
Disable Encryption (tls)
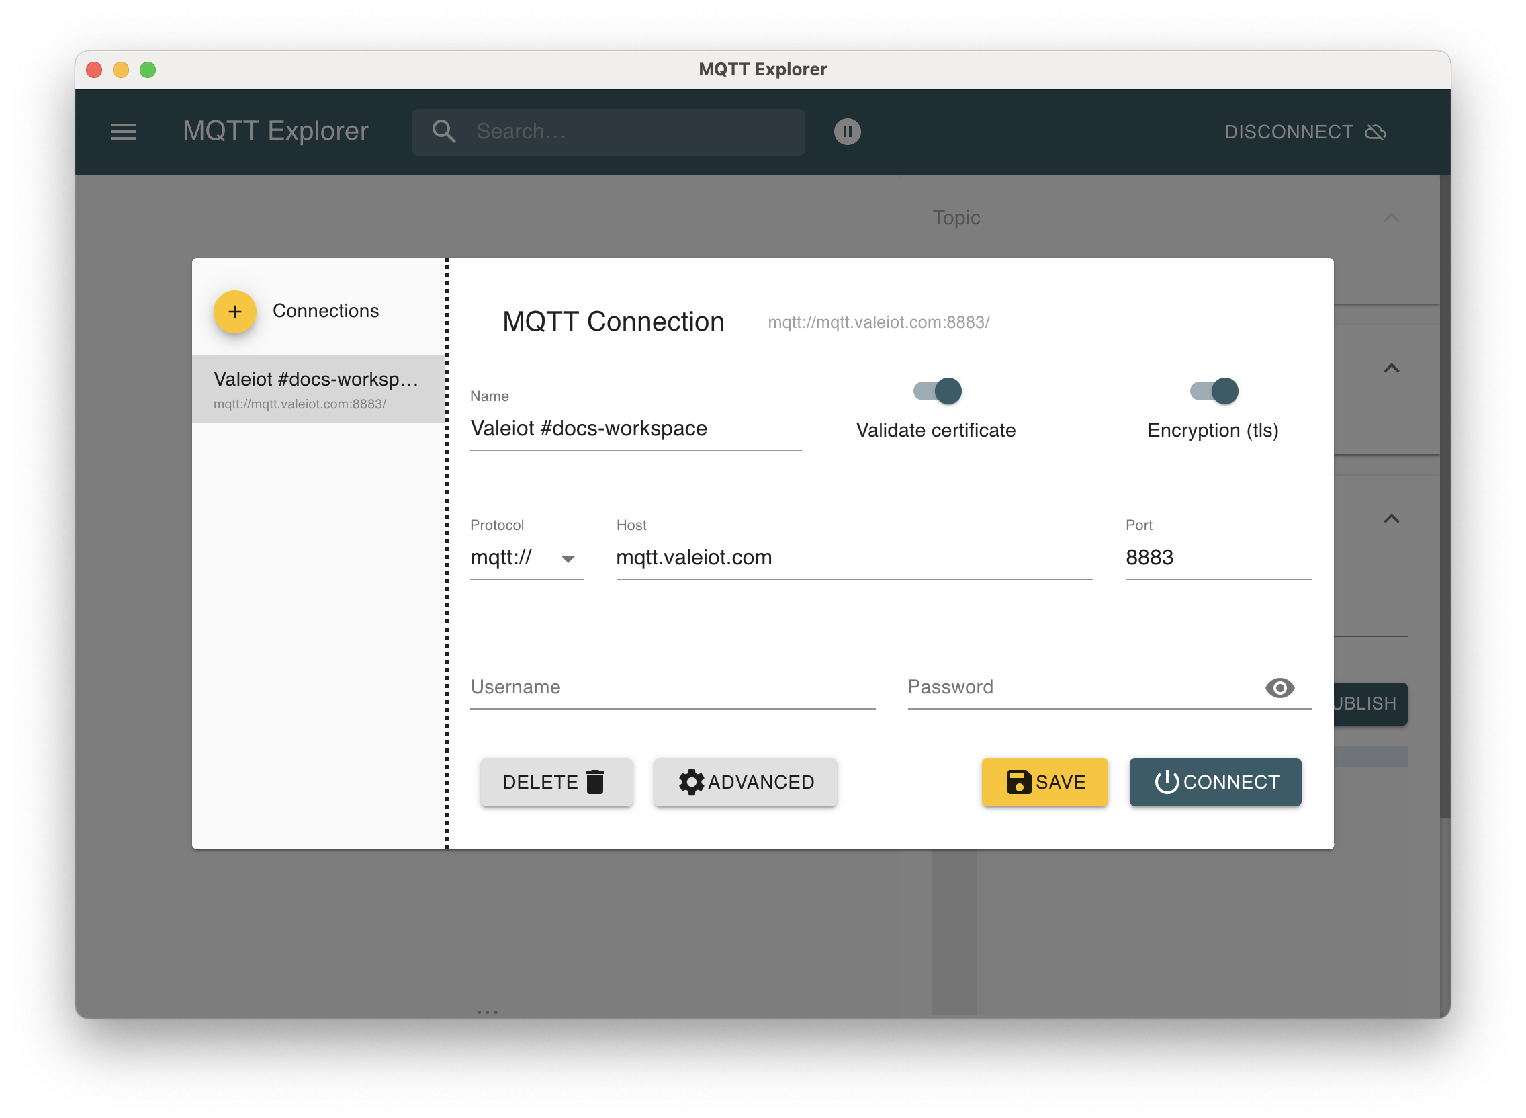click(x=1216, y=391)
